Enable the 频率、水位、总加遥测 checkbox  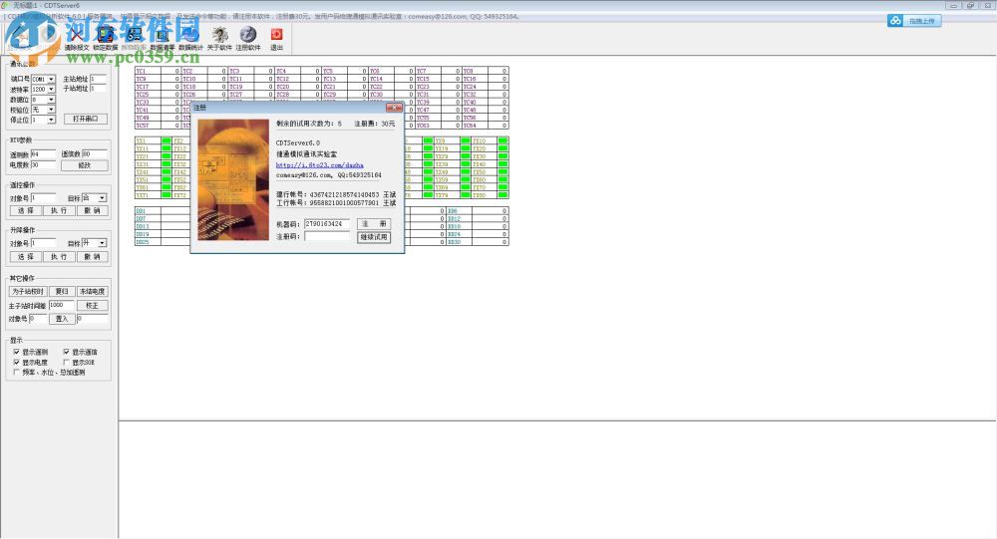pos(17,372)
